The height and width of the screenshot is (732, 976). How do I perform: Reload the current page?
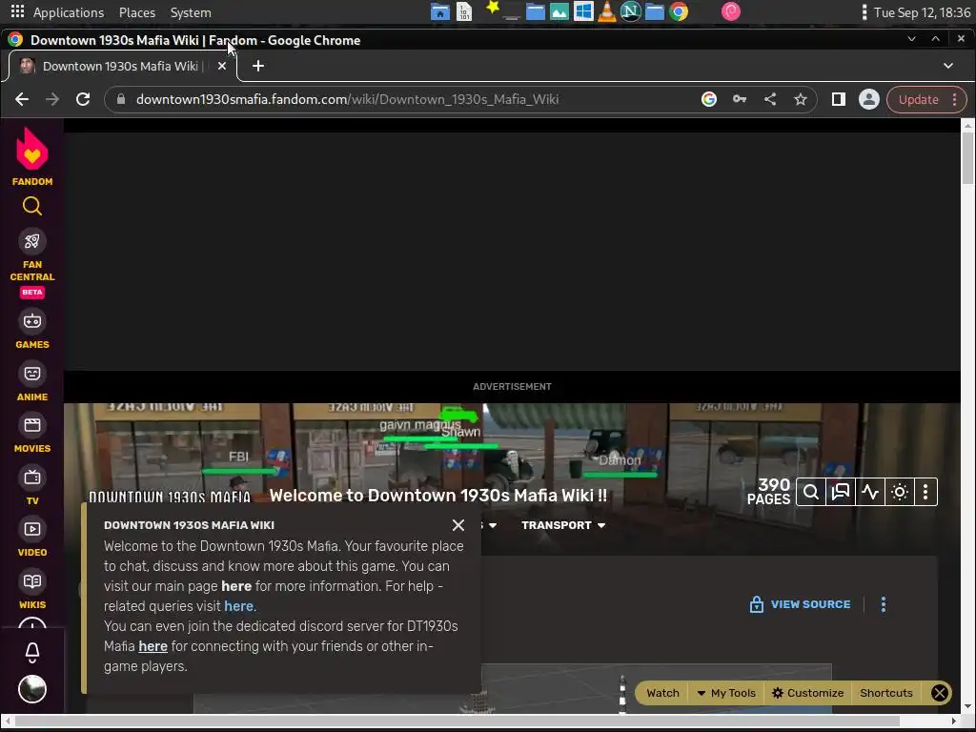[x=83, y=99]
